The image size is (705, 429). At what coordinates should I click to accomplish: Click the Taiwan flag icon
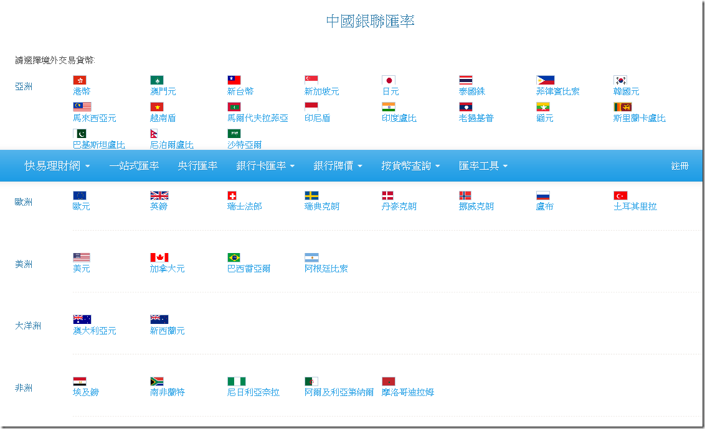point(234,80)
